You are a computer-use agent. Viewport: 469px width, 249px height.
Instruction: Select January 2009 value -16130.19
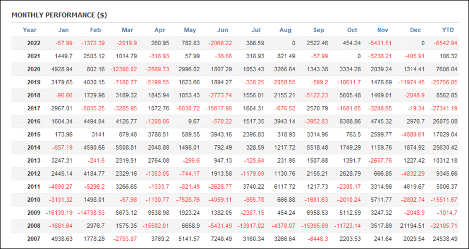59,213
